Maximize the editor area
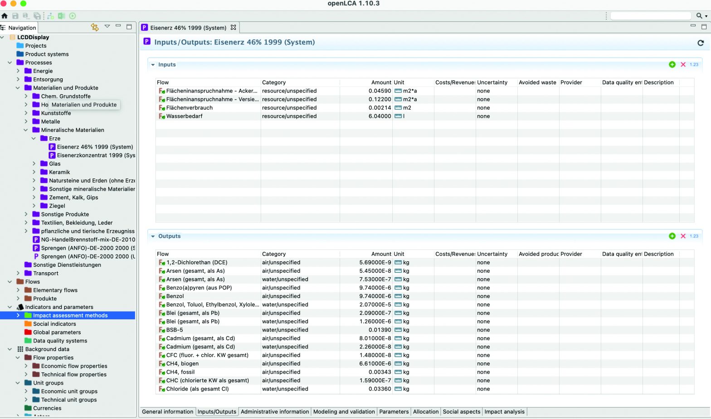This screenshot has height=419, width=711. point(704,27)
